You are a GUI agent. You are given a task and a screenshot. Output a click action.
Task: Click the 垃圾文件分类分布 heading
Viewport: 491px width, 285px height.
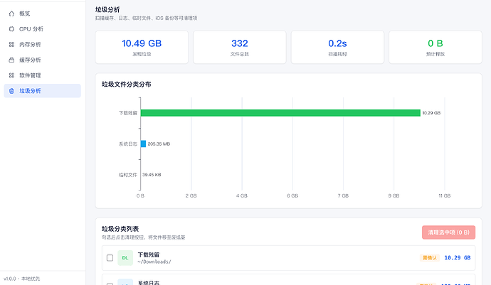coord(126,84)
